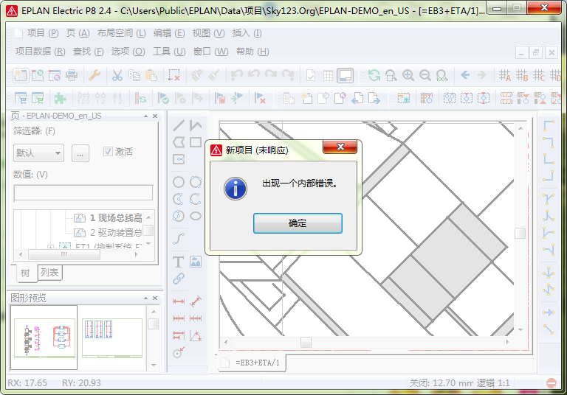This screenshot has height=395, width=567.
Task: Select the Ellipse drawing tool
Action: coord(196,216)
